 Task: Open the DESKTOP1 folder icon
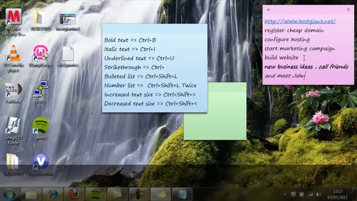tap(13, 164)
